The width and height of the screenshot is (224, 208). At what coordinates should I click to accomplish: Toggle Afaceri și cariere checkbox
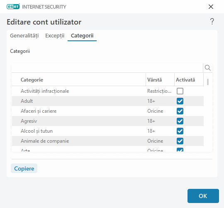point(180,111)
